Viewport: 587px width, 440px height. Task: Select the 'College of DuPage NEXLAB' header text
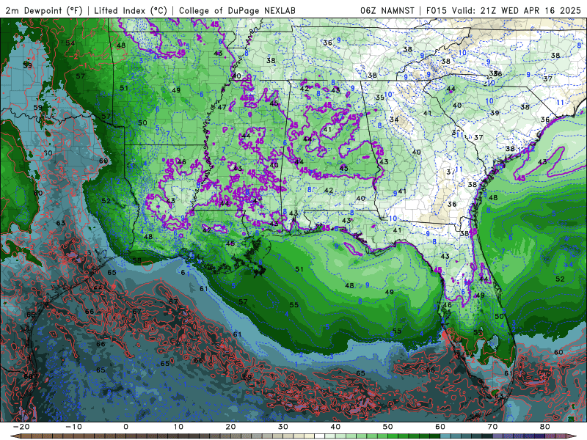click(x=237, y=10)
